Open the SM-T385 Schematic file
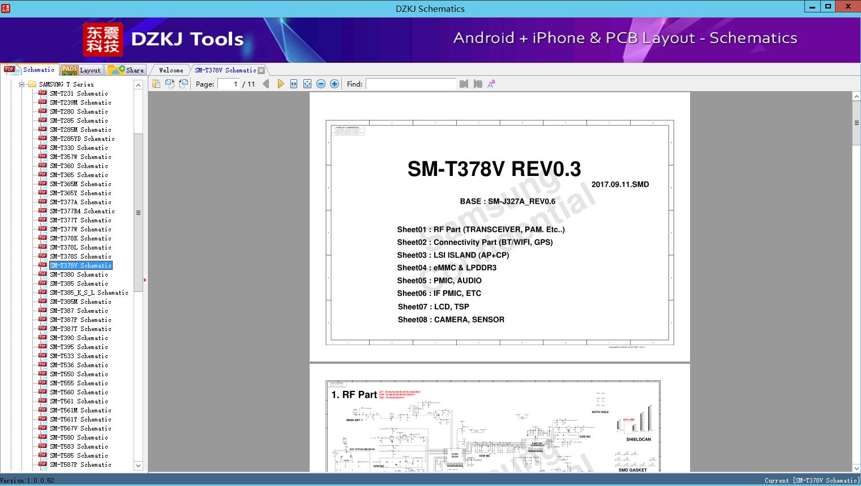 pos(79,283)
